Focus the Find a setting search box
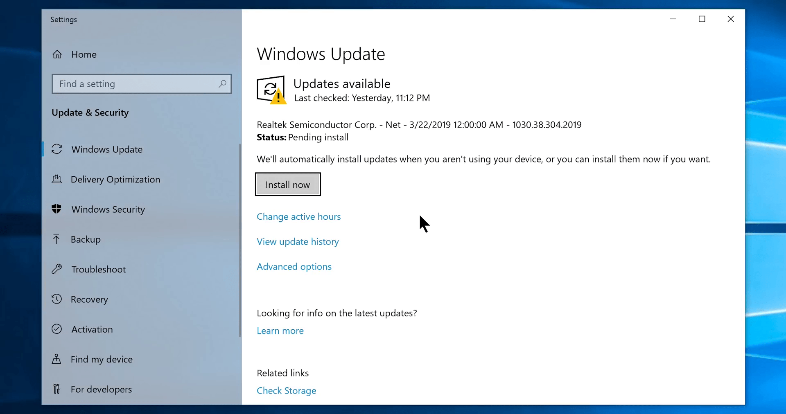The image size is (786, 414). (x=142, y=84)
